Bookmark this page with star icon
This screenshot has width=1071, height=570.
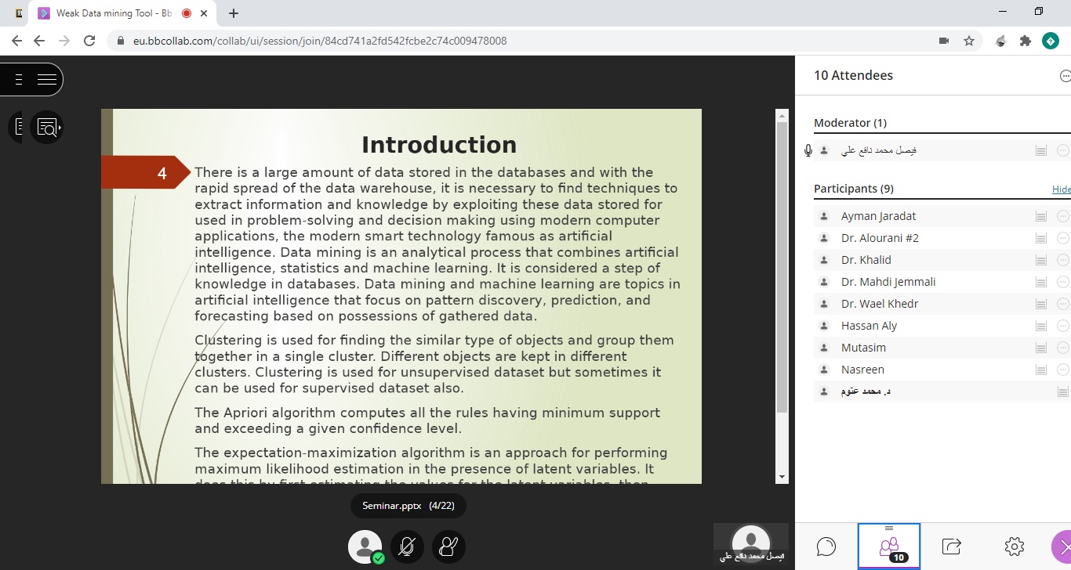coord(969,41)
